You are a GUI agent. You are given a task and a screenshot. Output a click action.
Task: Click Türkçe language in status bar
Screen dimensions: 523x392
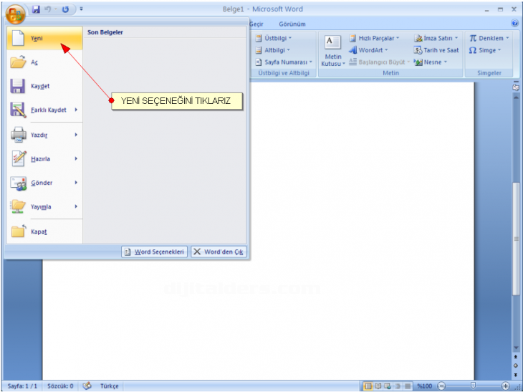pyautogui.click(x=110, y=386)
